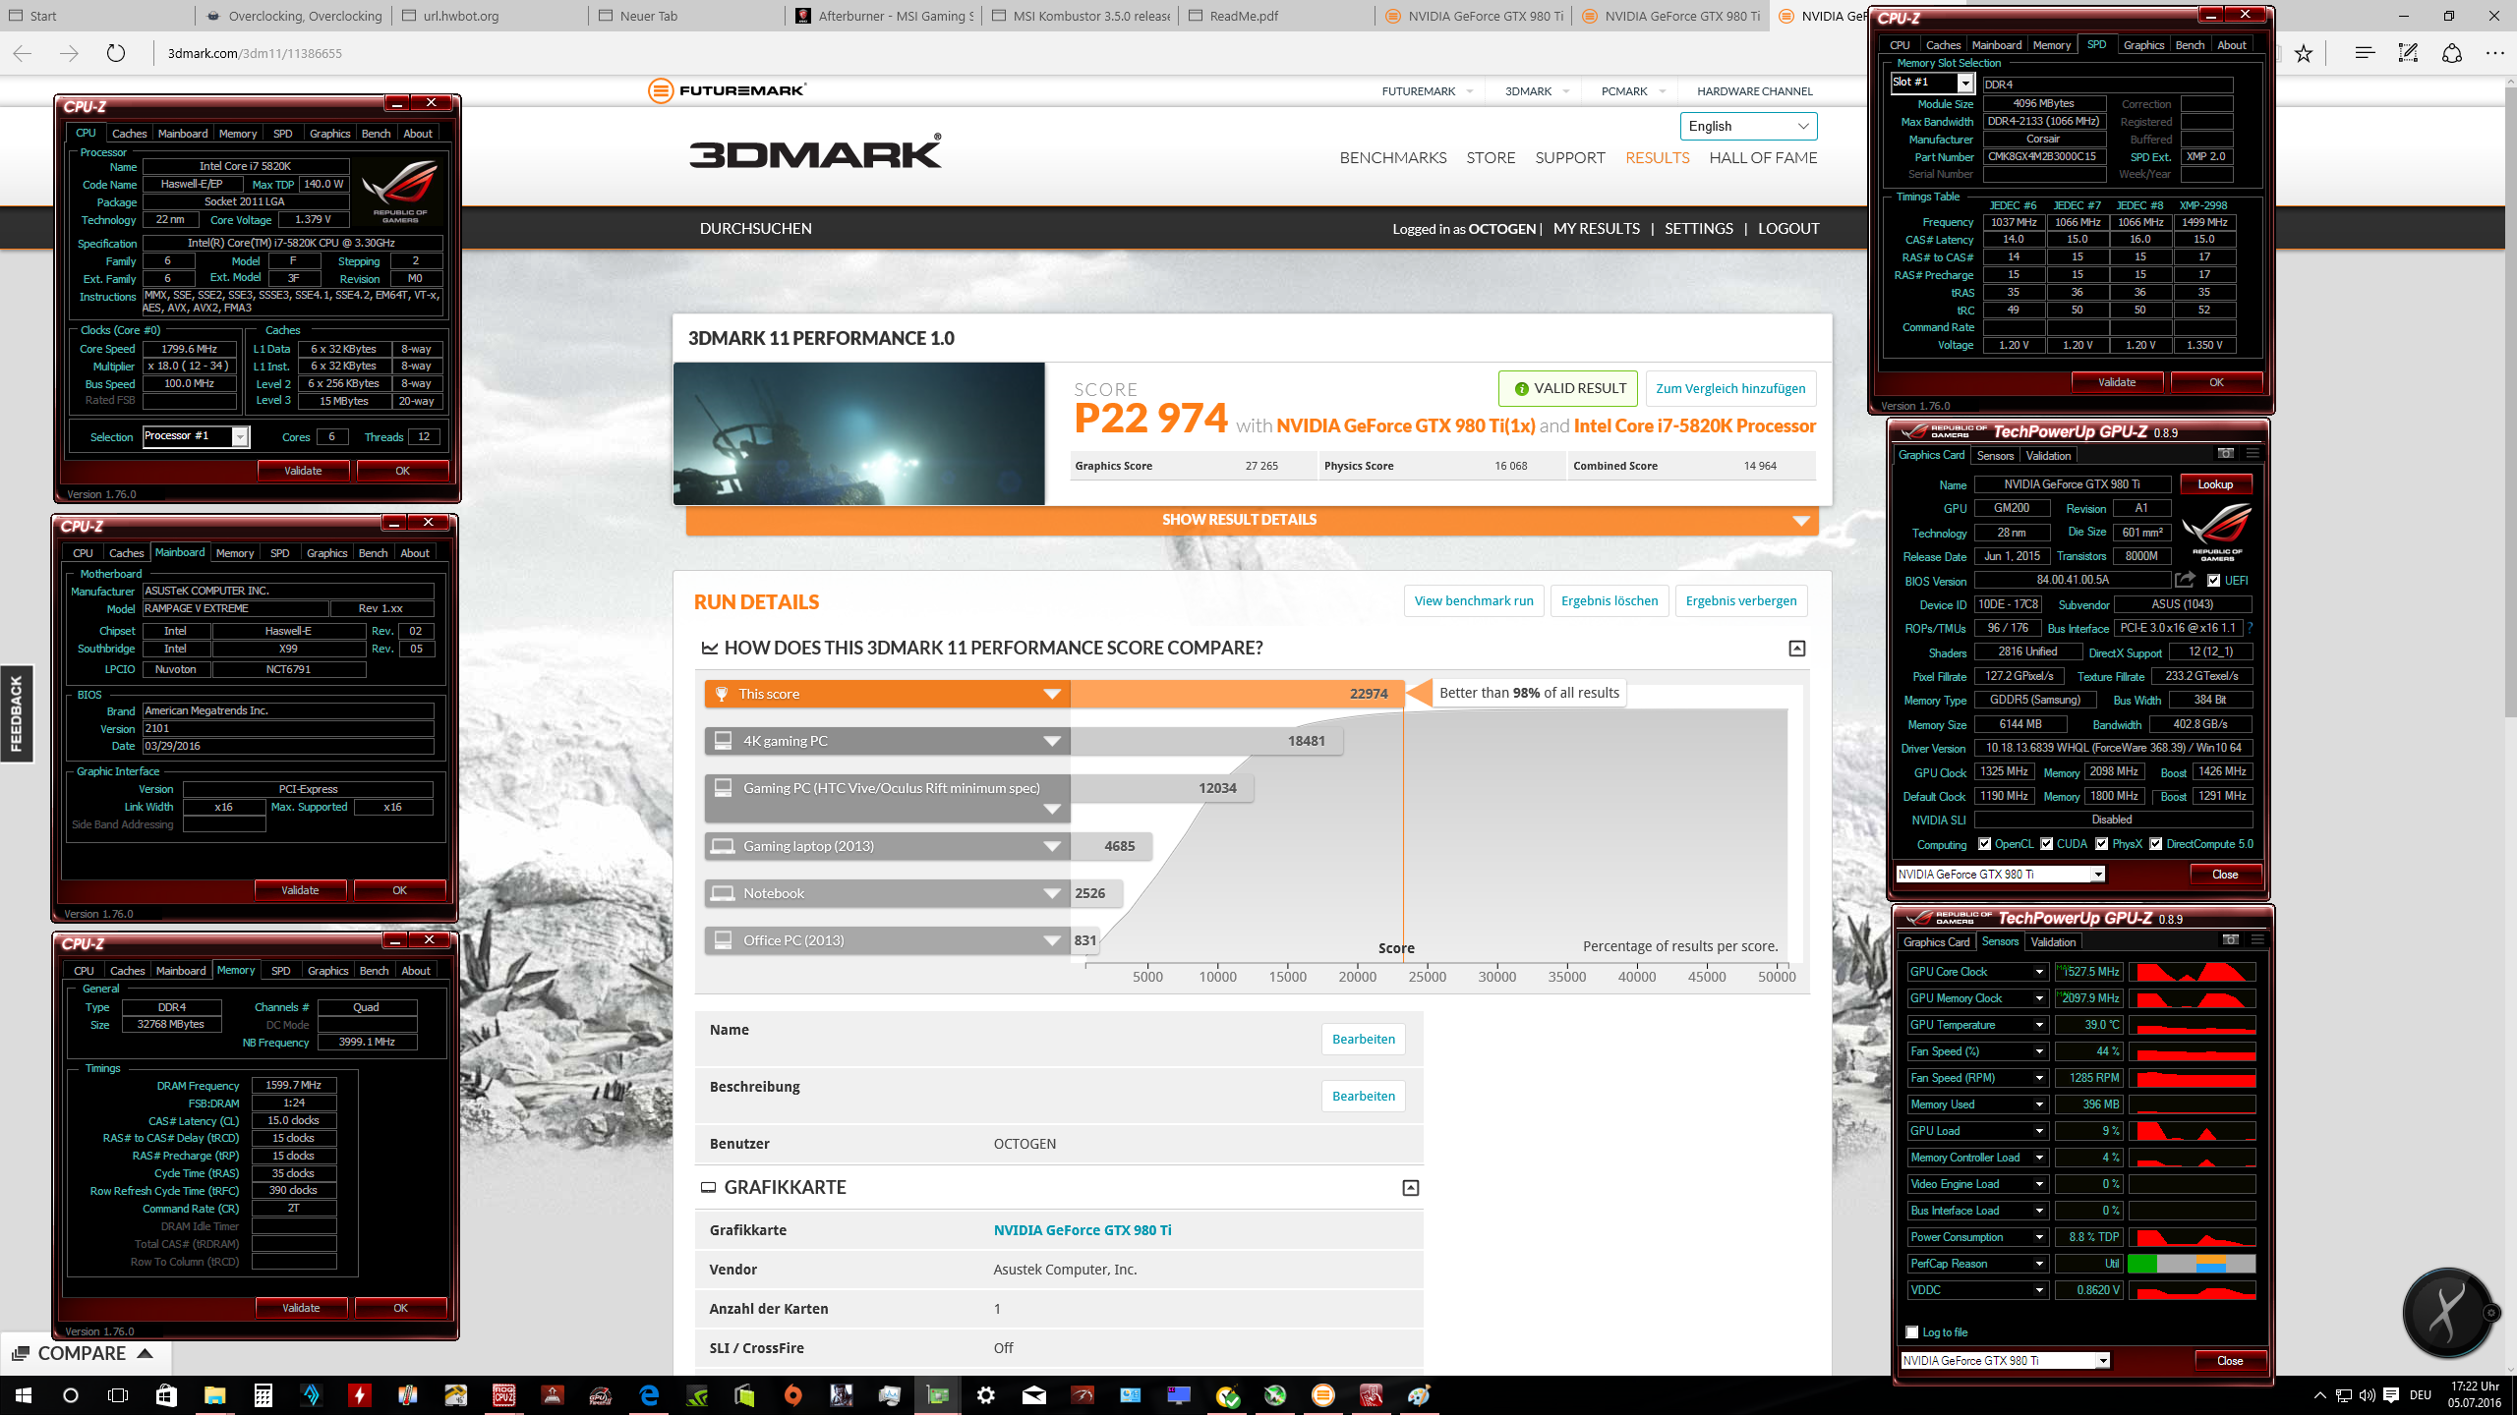The height and width of the screenshot is (1415, 2517).
Task: Click the Windows Start button
Action: click(x=24, y=1395)
